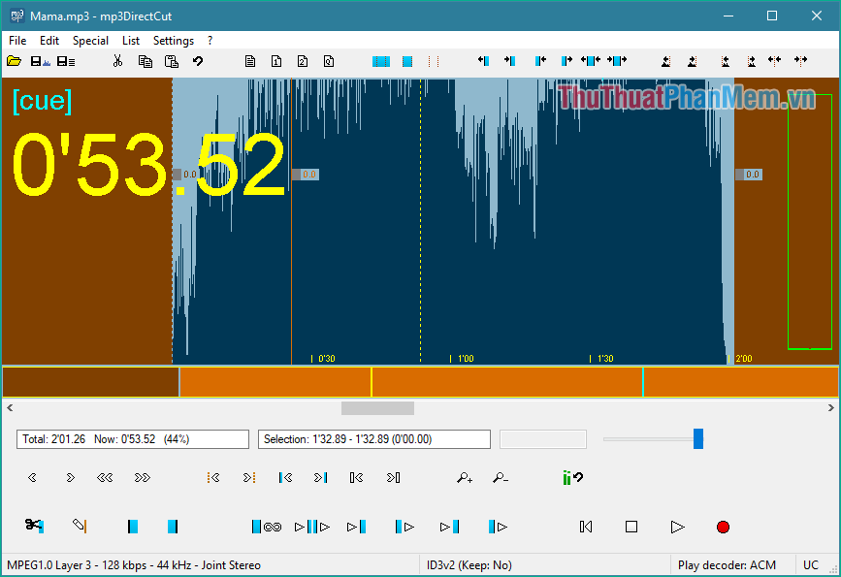Image resolution: width=841 pixels, height=577 pixels.
Task: Start recording with the red button
Action: pyautogui.click(x=722, y=527)
